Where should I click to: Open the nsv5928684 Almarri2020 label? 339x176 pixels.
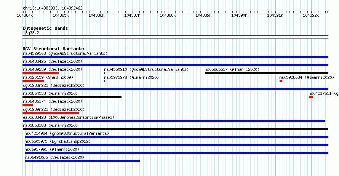307,77
